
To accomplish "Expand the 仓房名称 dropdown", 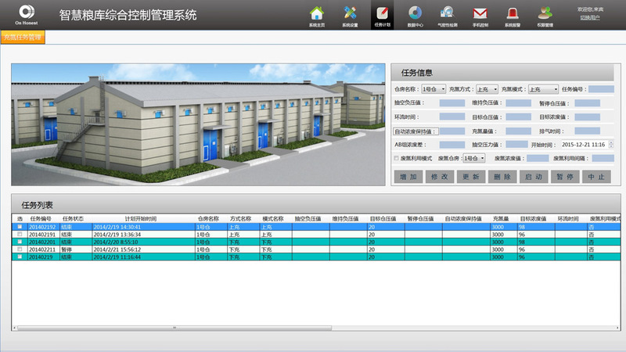I will click(434, 89).
